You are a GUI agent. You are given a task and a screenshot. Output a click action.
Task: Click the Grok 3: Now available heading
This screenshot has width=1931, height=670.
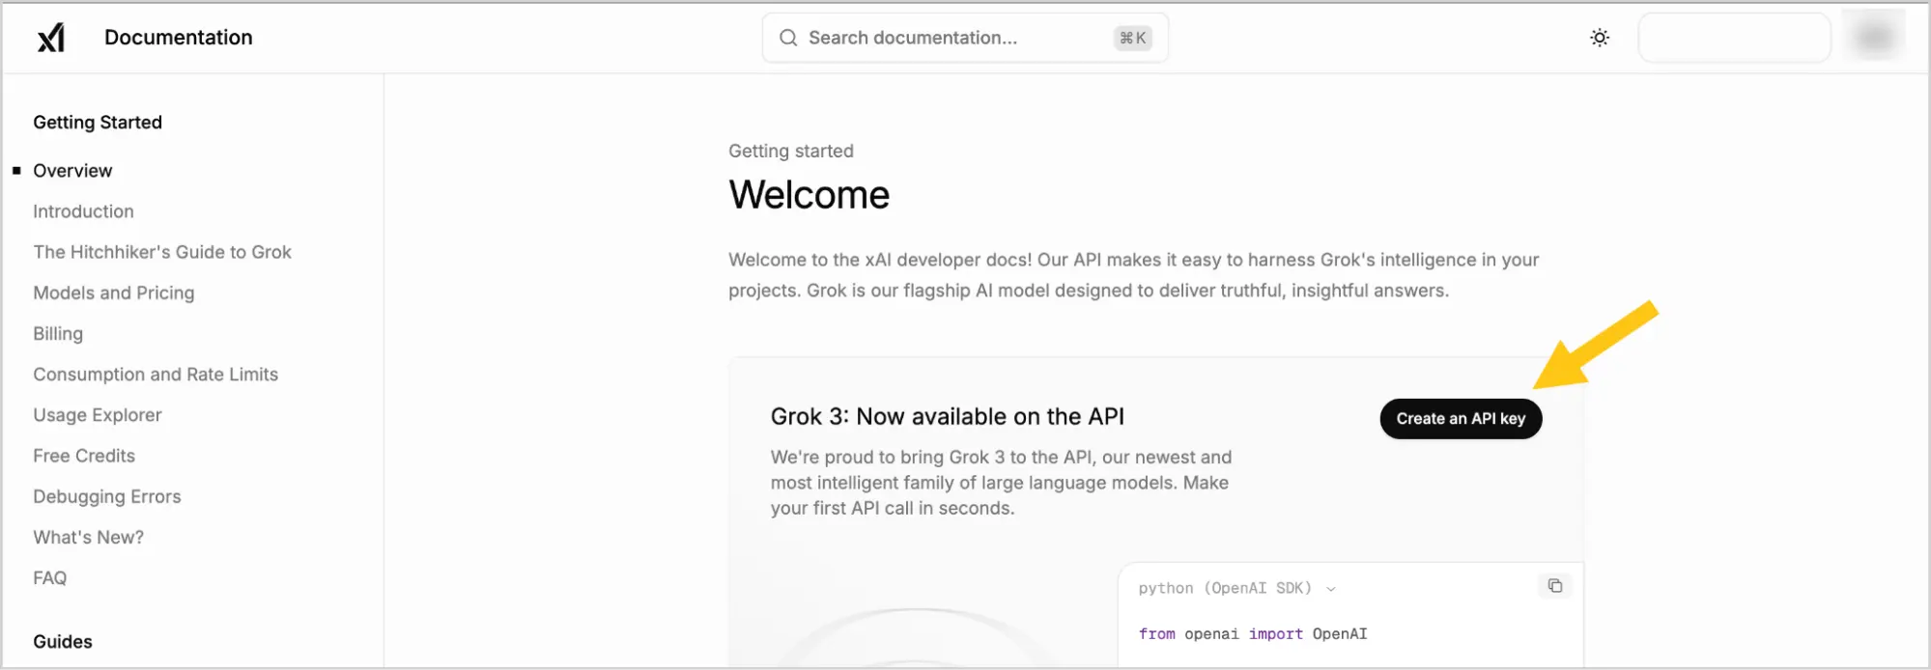click(948, 417)
